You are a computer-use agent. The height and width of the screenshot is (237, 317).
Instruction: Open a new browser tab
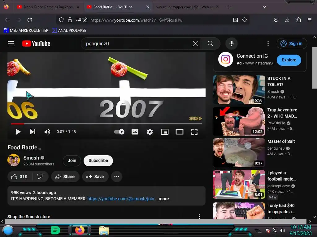click(x=229, y=7)
